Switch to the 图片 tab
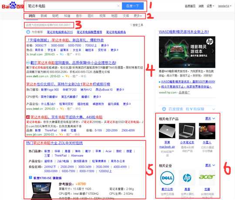Image resolution: width=235 pixels, height=200 pixels. tap(91, 16)
